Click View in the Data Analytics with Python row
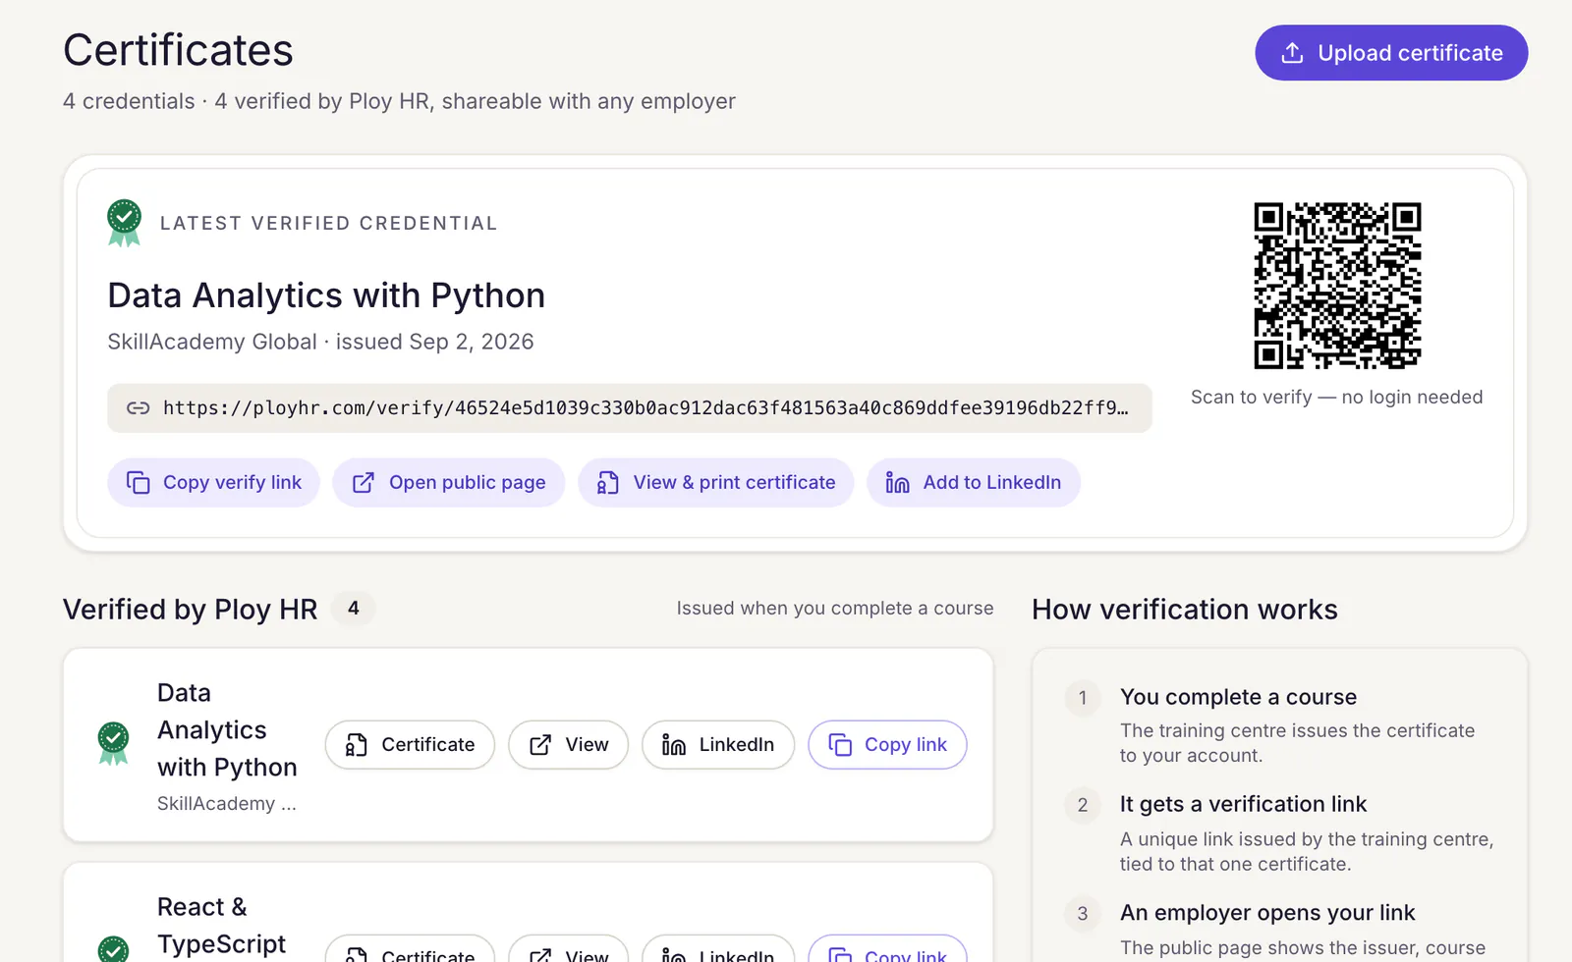Viewport: 1572px width, 962px height. click(x=568, y=745)
